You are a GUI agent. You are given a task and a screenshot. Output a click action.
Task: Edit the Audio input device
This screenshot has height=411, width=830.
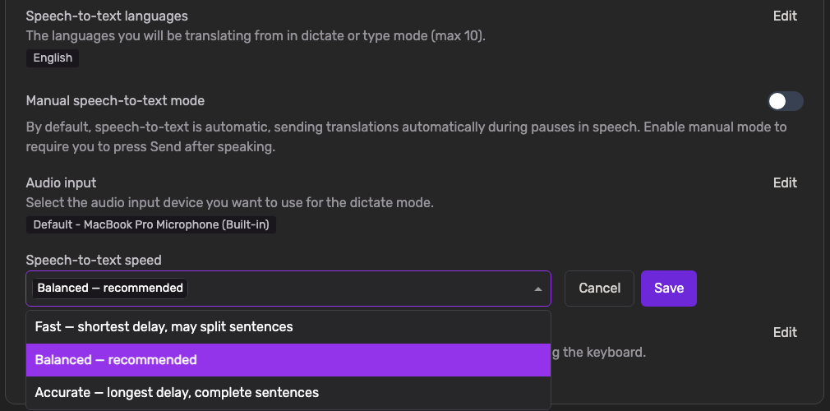(x=785, y=182)
